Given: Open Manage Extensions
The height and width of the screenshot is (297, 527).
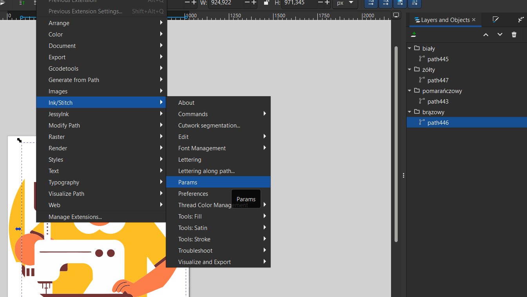Looking at the screenshot, I should click(x=101, y=217).
